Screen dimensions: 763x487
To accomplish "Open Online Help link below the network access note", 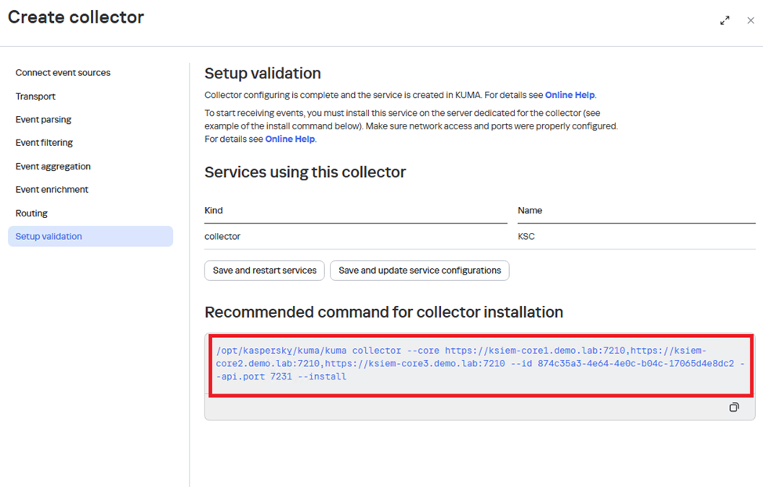I will [290, 139].
